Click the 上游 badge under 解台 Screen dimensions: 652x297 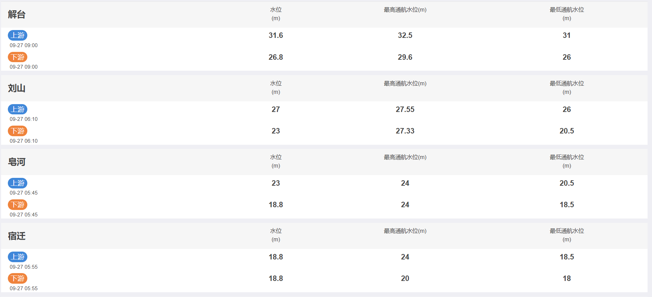point(18,35)
